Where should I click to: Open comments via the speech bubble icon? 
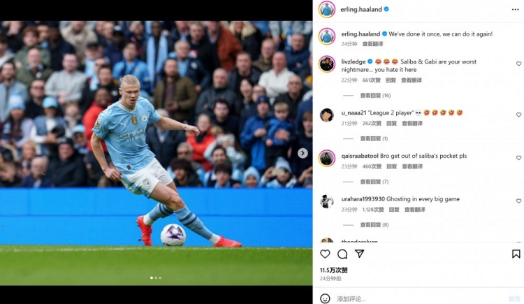coord(342,254)
